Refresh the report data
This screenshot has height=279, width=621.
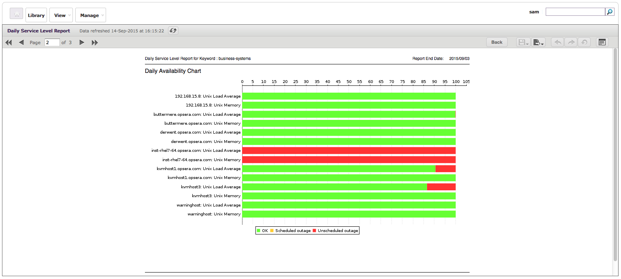(x=173, y=30)
